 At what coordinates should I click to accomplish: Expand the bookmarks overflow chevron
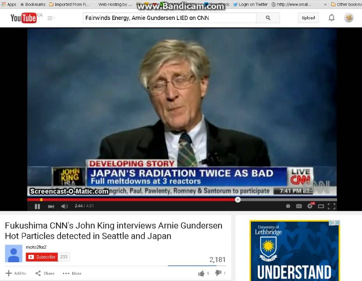(x=325, y=4)
